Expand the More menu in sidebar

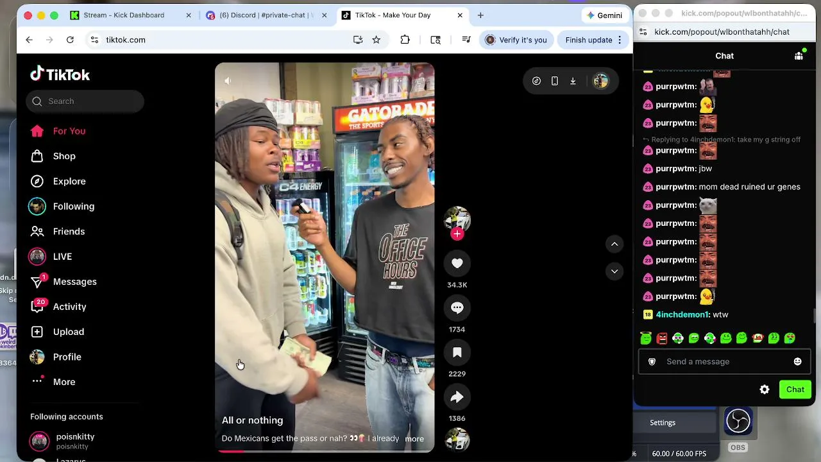(x=53, y=382)
